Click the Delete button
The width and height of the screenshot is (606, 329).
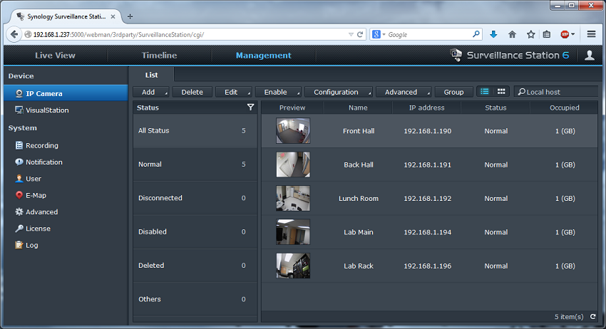tap(192, 92)
